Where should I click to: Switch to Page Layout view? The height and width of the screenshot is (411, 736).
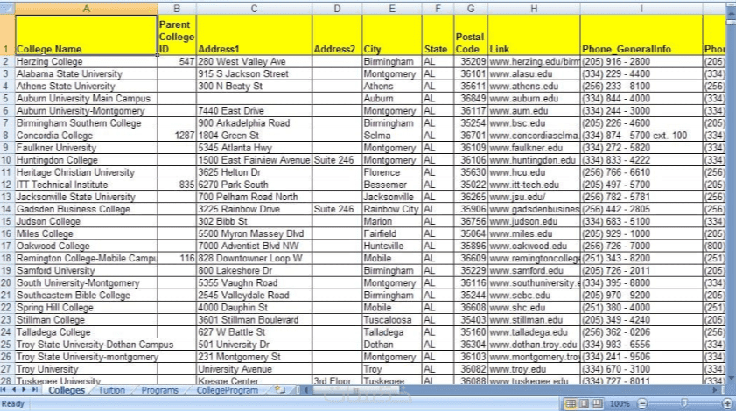(584, 403)
